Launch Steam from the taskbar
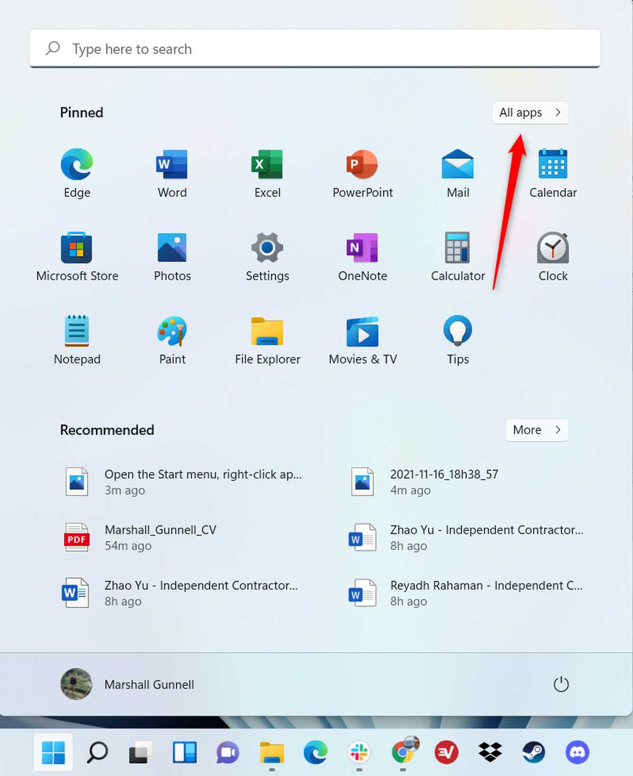Viewport: 633px width, 776px height. (533, 753)
